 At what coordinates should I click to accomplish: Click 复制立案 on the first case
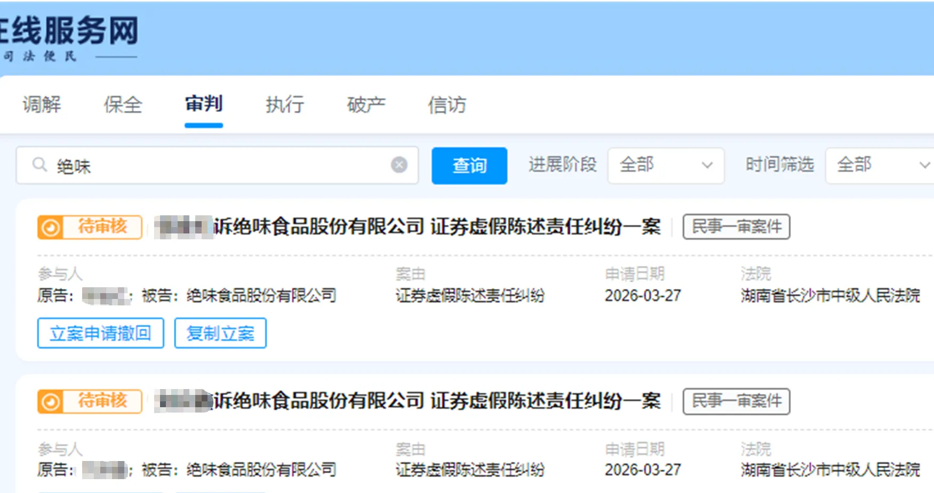(x=220, y=333)
